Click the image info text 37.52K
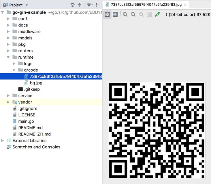Image resolution: width=211 pixels, height=184 pixels. click(203, 14)
